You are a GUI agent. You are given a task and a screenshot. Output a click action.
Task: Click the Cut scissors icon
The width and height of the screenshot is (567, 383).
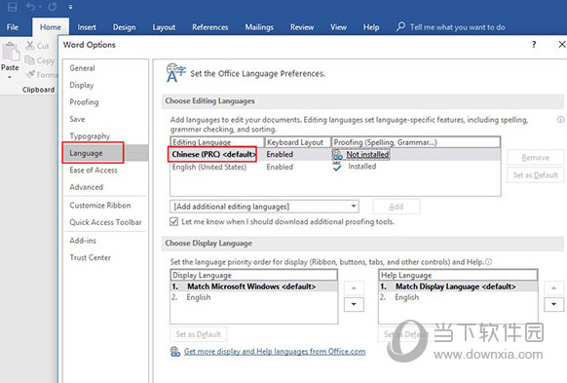pyautogui.click(x=29, y=46)
